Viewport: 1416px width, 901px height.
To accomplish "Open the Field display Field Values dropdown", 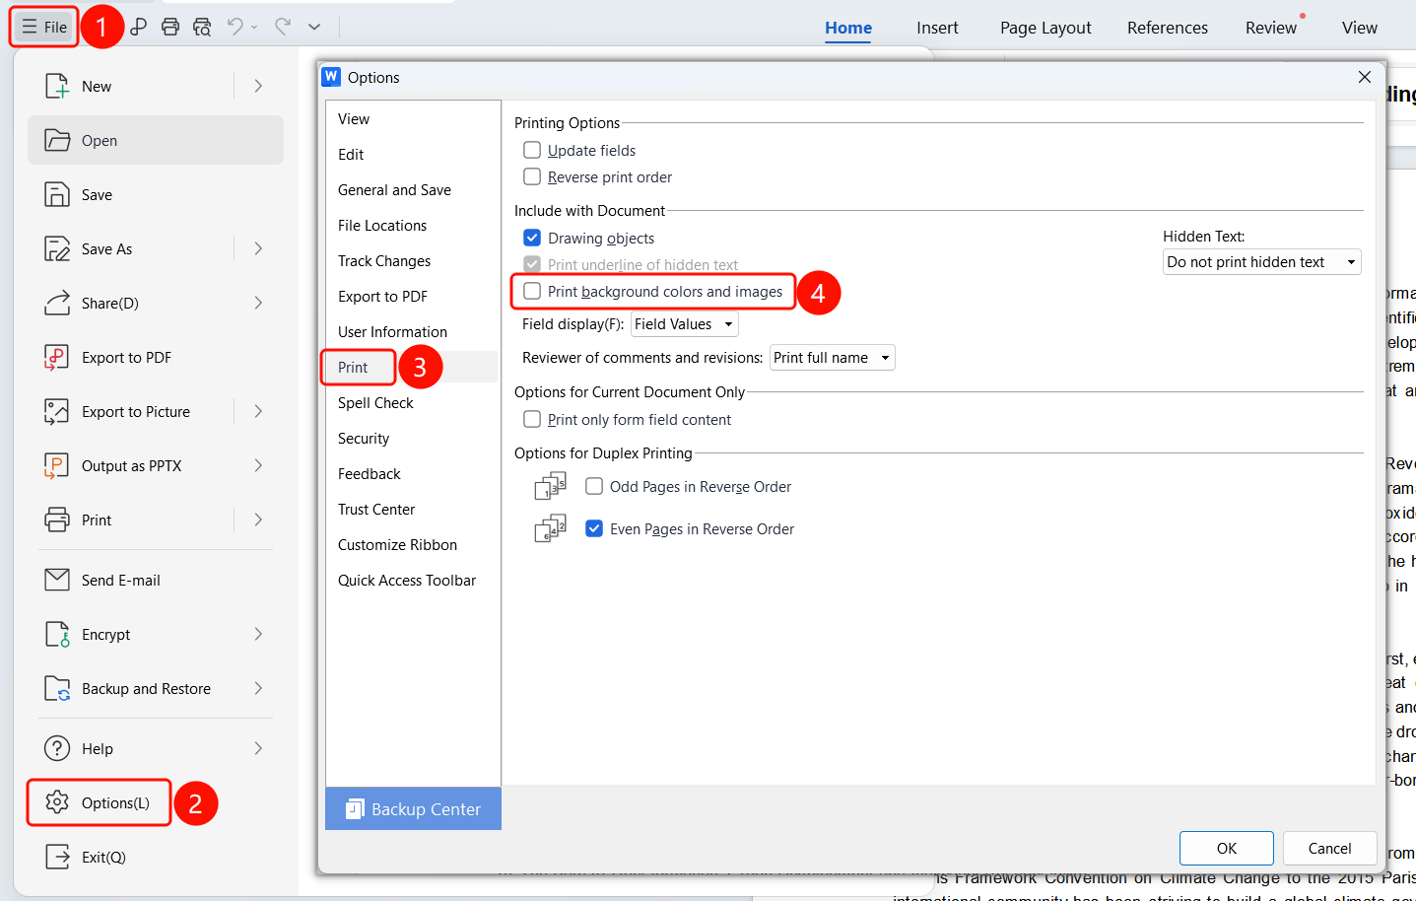I will click(685, 324).
